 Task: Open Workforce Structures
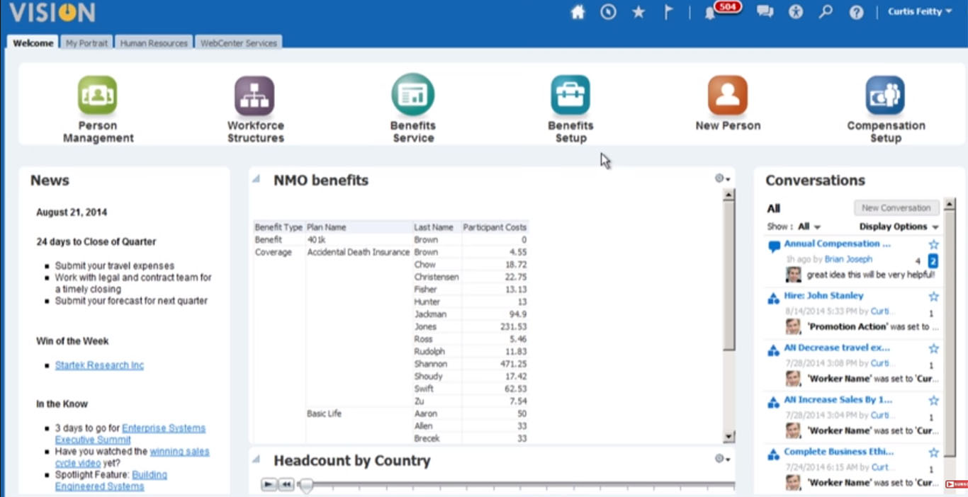pyautogui.click(x=255, y=110)
